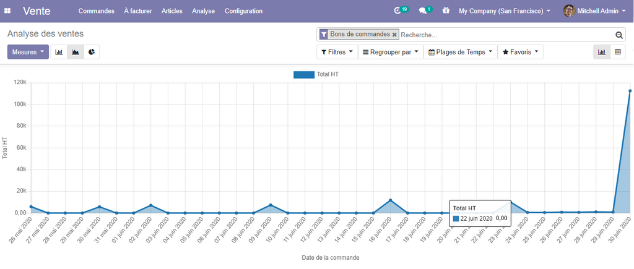
Task: Expand the Regrouper par dropdown
Action: [390, 52]
